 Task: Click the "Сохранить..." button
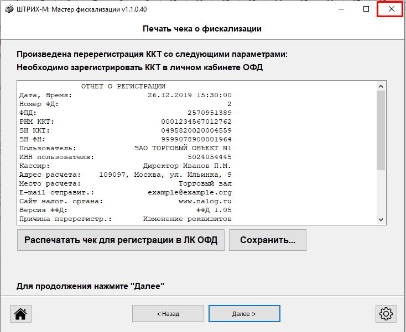coord(267,240)
